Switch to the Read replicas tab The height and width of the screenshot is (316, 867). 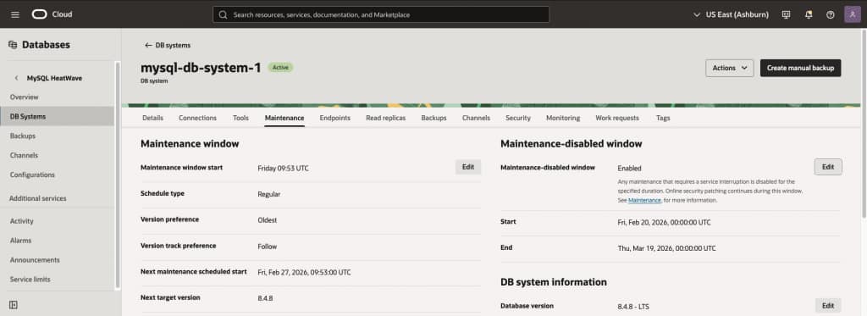tap(385, 118)
